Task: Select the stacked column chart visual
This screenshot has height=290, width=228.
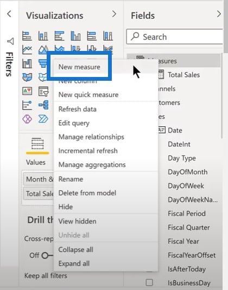Action: tap(43, 36)
